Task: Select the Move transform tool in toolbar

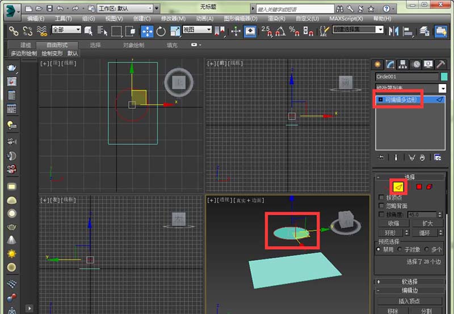Action: tap(146, 31)
